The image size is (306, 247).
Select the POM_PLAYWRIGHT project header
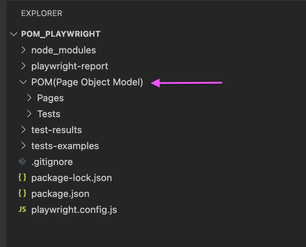coord(61,34)
